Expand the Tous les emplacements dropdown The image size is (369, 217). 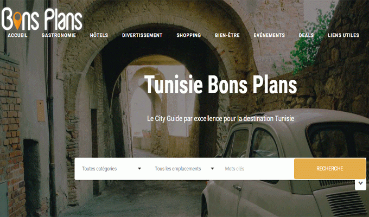(x=184, y=169)
